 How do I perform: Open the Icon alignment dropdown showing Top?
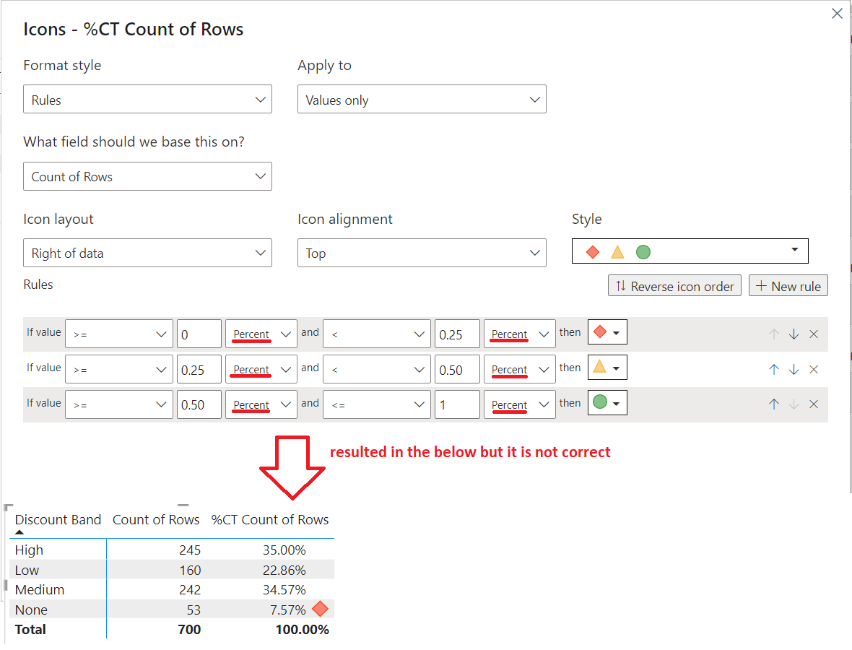[422, 253]
